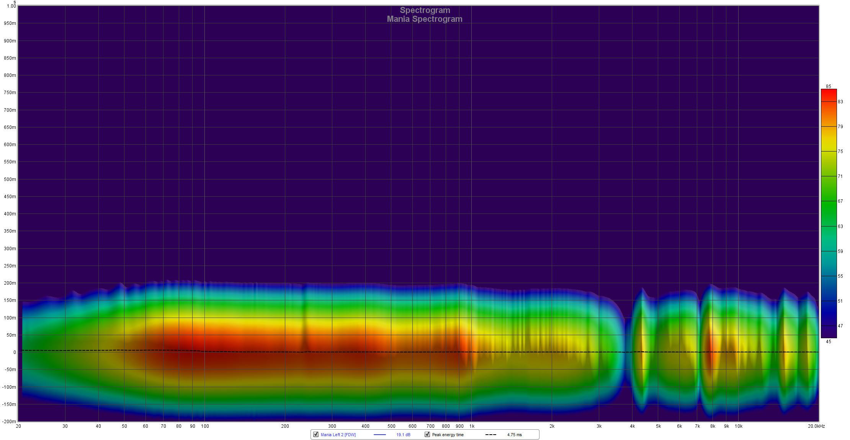This screenshot has width=850, height=440.
Task: Click the 45 minimum label below color scale
Action: (829, 342)
